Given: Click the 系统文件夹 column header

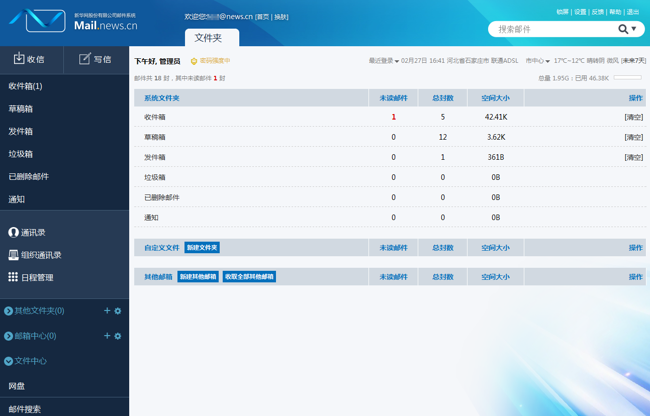Looking at the screenshot, I should point(162,98).
